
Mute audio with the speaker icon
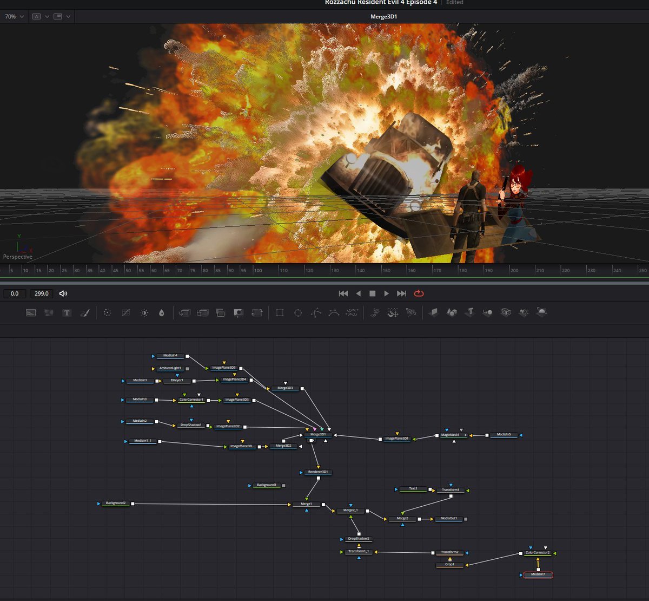(x=63, y=293)
